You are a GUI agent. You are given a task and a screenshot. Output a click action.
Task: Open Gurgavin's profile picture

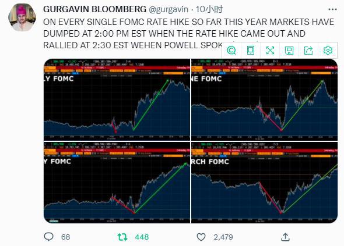[22, 17]
